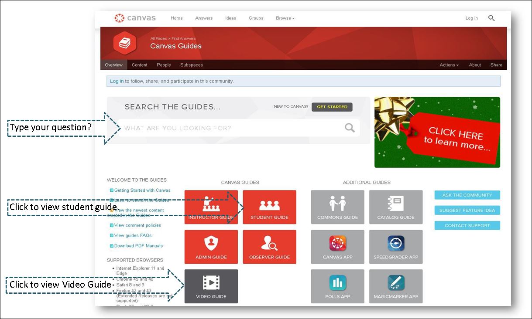Open the Commons Guide tile

[337, 207]
